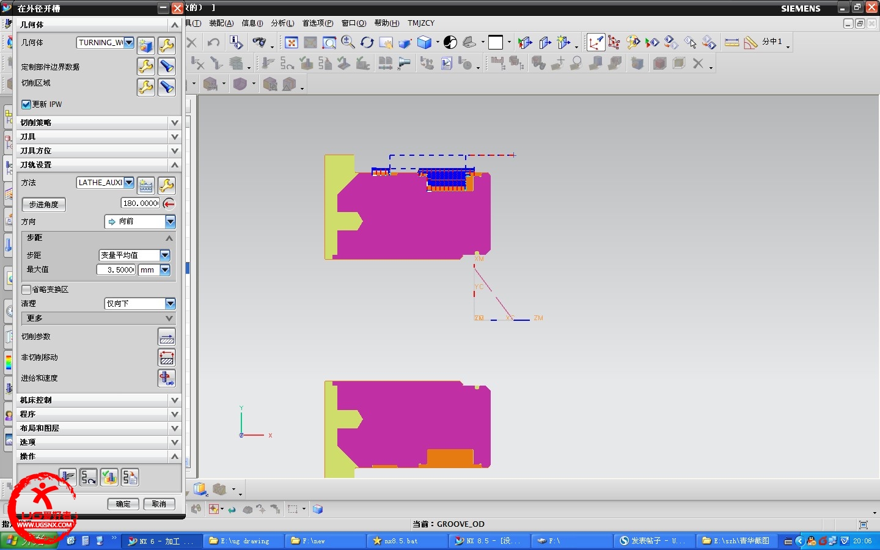Screen dimensions: 880x550
Task: Open the 几何体 TURNING_W dropdown
Action: click(129, 43)
